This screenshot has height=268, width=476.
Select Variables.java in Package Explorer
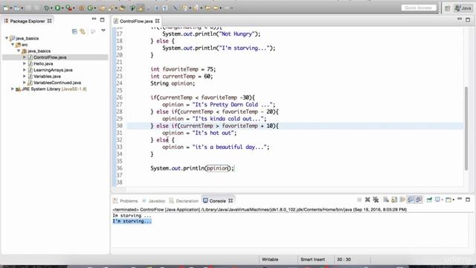coord(47,76)
